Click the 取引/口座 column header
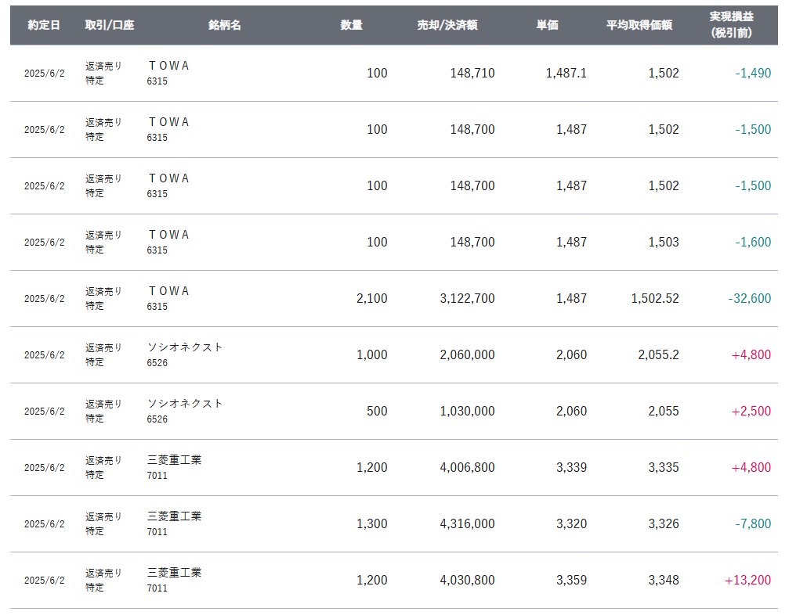Image resolution: width=789 pixels, height=615 pixels. pos(109,24)
